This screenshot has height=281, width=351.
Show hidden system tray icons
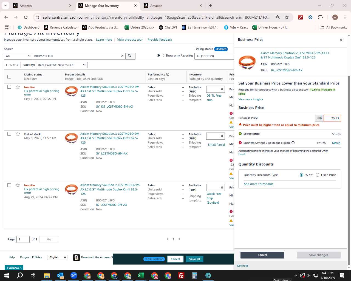click(x=296, y=276)
